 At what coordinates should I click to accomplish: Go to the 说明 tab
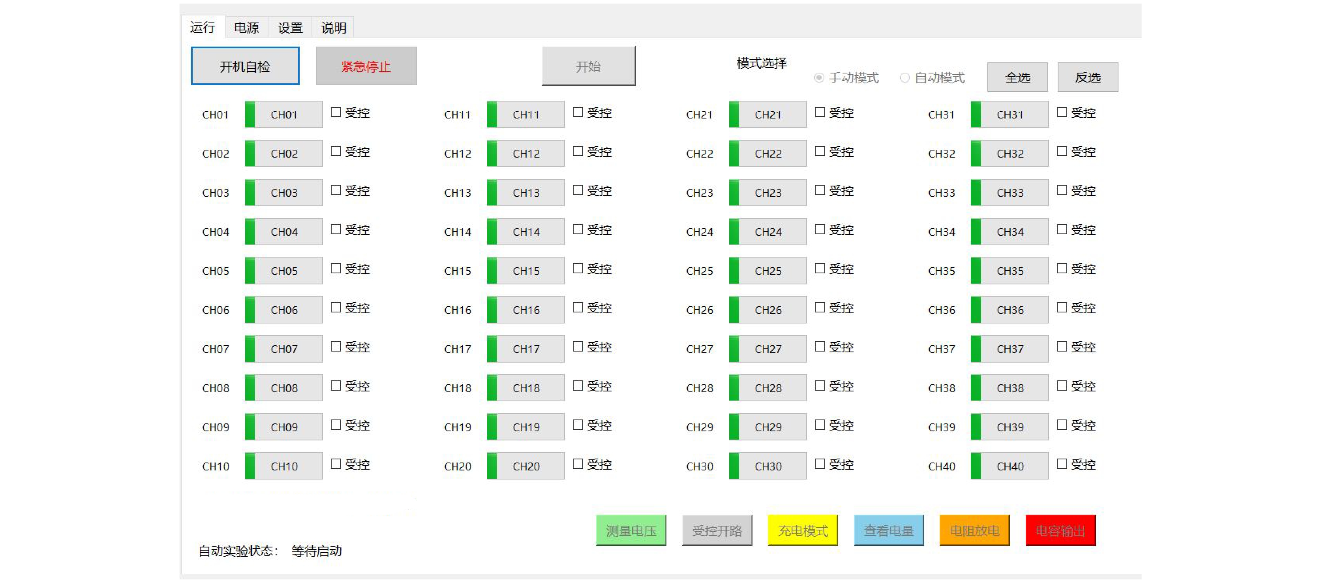click(x=333, y=27)
